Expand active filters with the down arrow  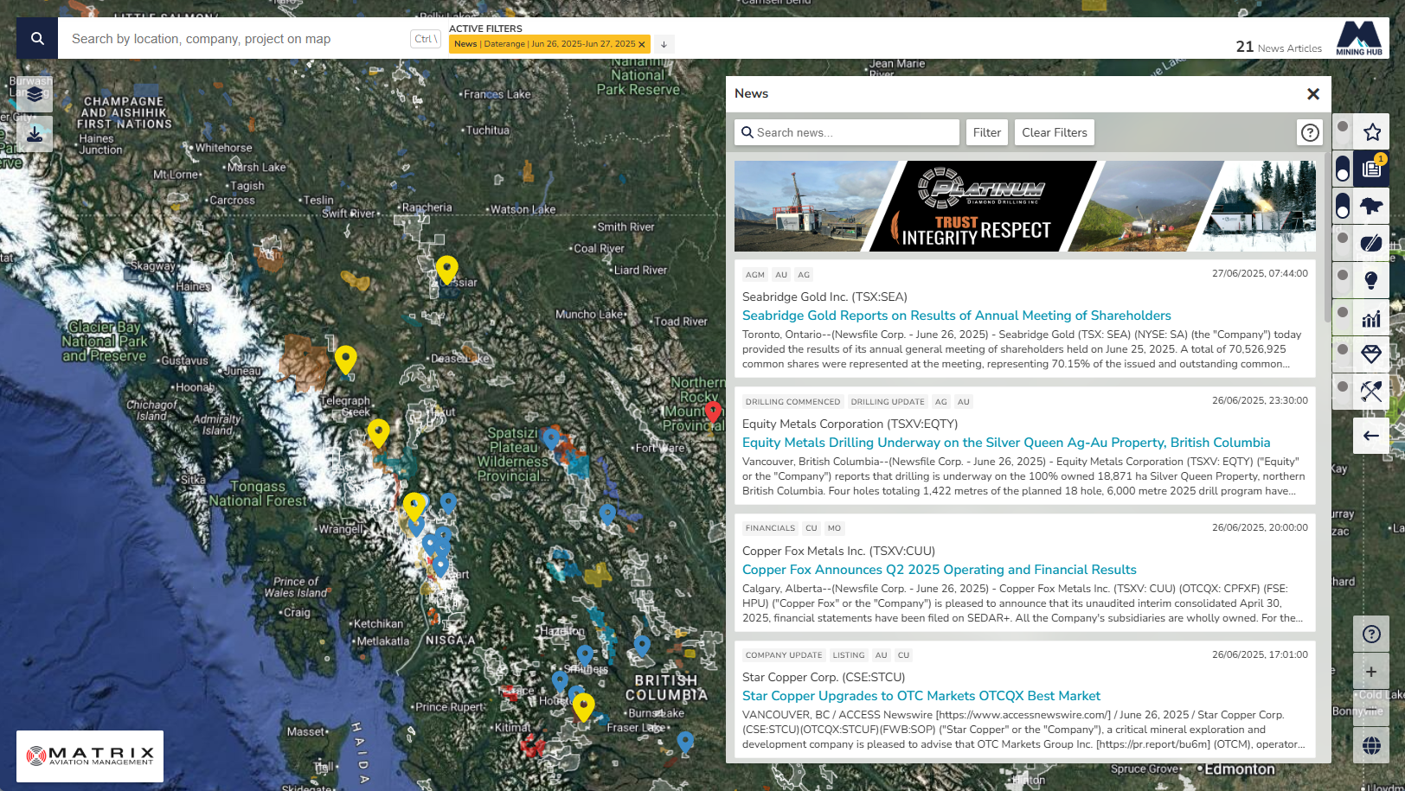(x=664, y=44)
